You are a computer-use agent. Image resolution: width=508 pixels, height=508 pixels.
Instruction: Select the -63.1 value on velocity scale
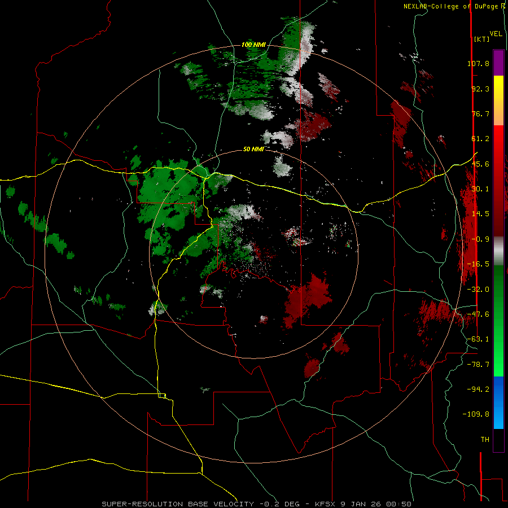click(x=478, y=339)
